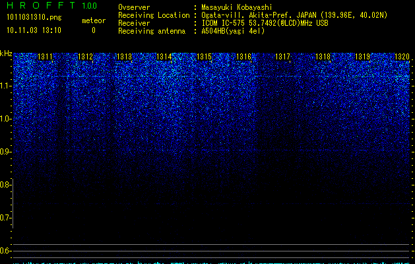
Task: Click the HROFFT title text
Action: point(41,5)
